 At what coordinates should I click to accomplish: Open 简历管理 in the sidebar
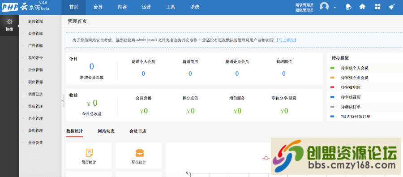click(x=35, y=106)
